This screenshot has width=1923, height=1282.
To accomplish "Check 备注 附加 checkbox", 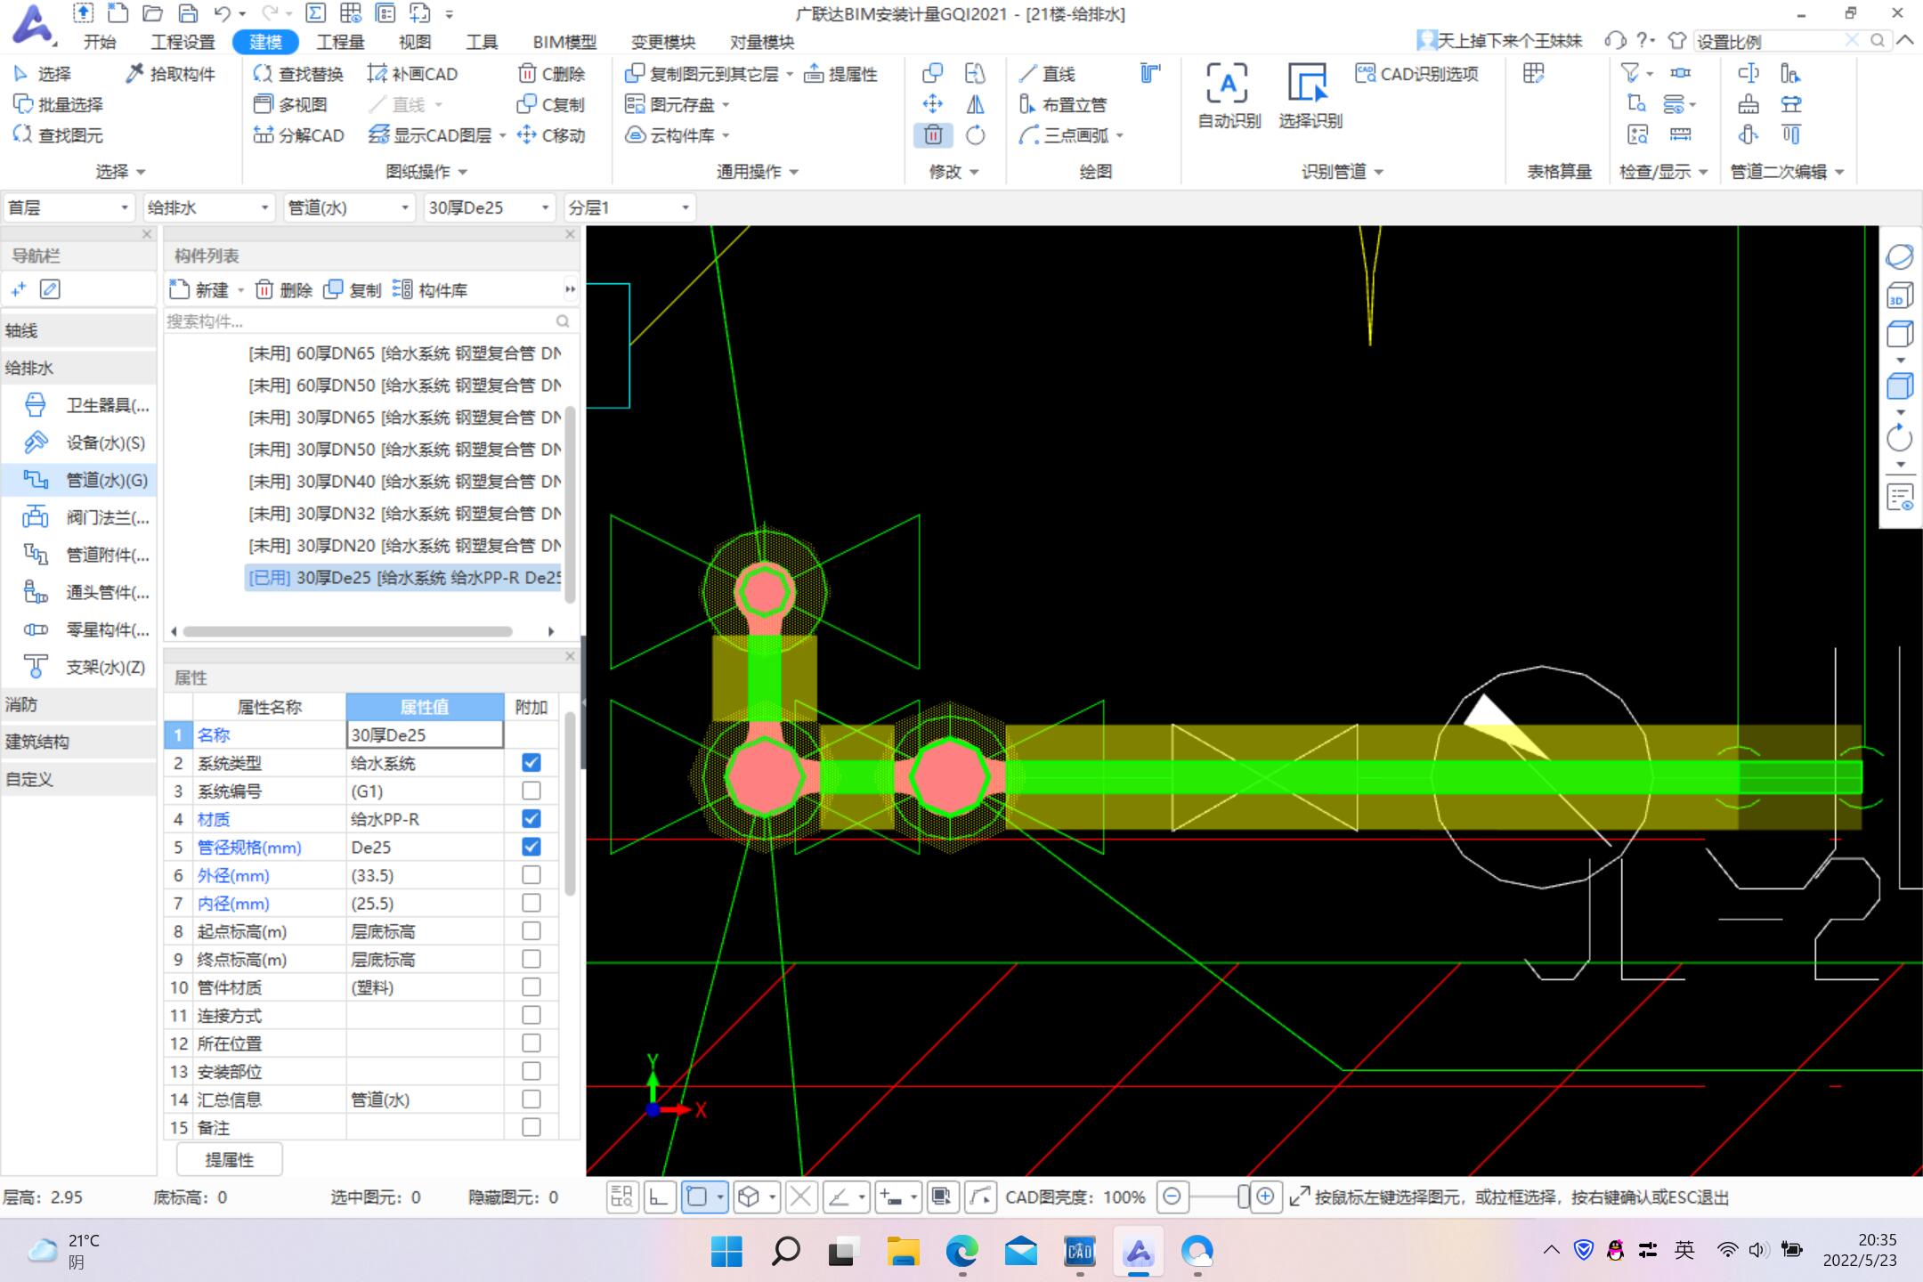I will [x=531, y=1127].
